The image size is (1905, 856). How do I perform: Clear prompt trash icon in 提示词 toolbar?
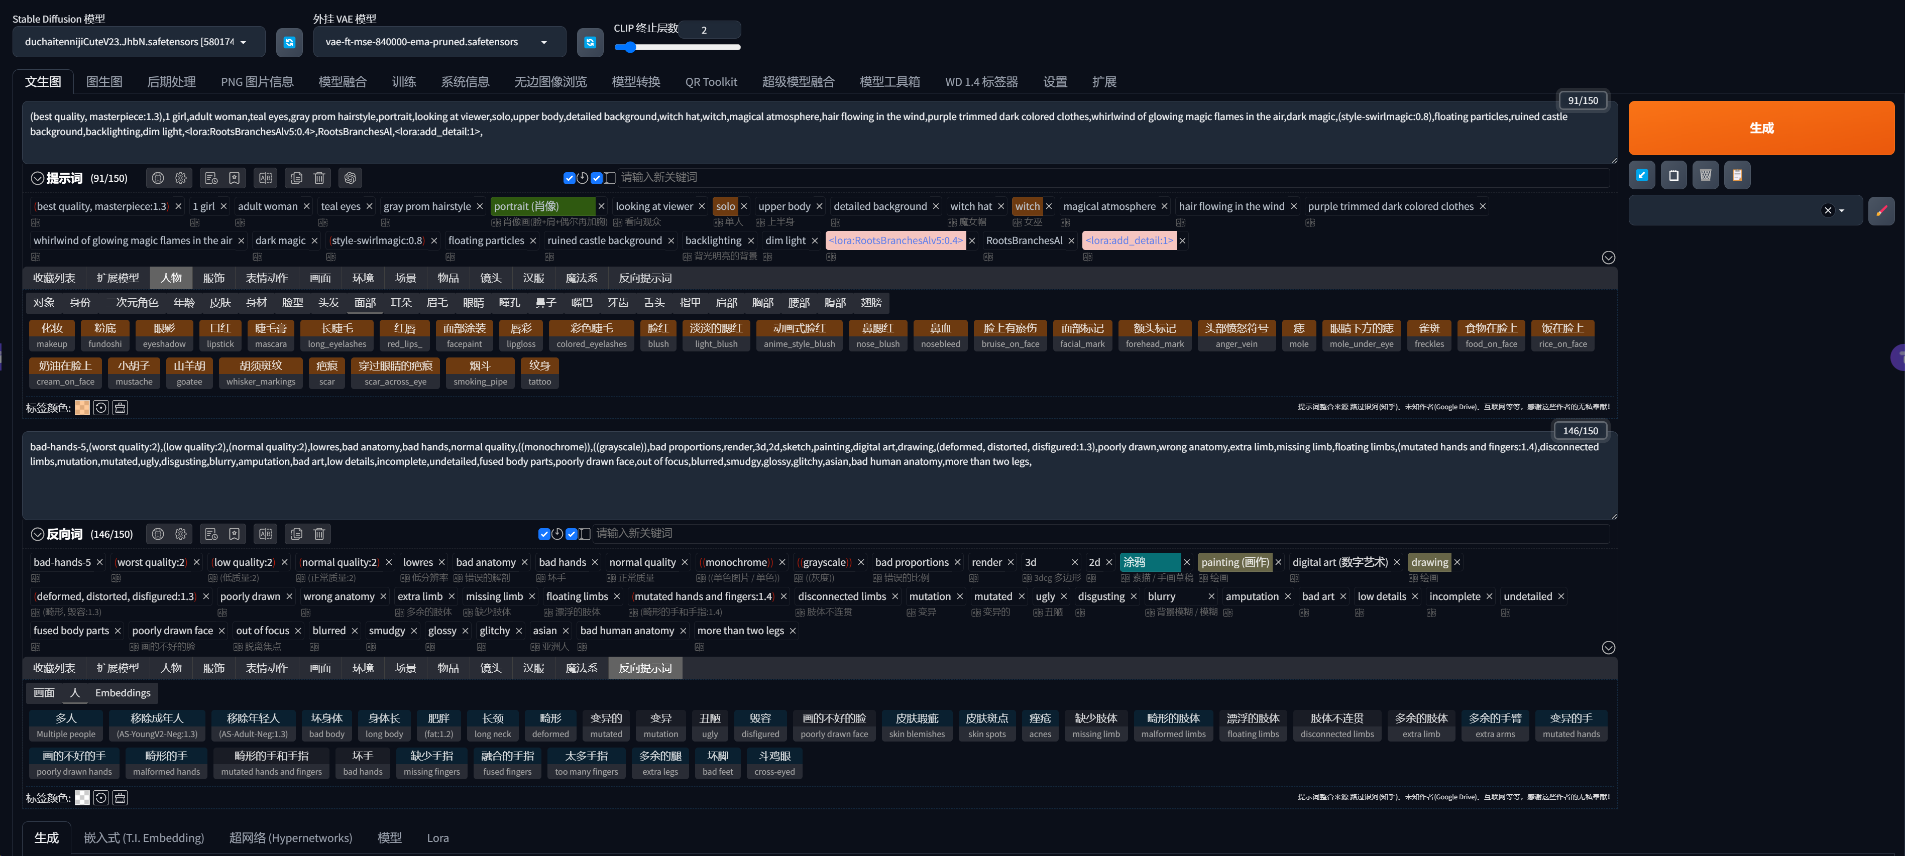[319, 178]
